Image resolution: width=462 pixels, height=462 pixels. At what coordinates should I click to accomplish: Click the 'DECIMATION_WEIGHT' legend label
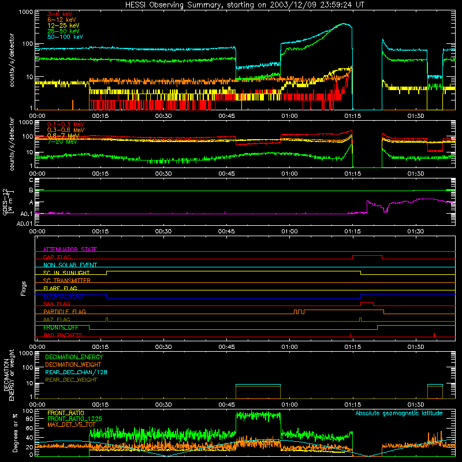click(x=73, y=365)
